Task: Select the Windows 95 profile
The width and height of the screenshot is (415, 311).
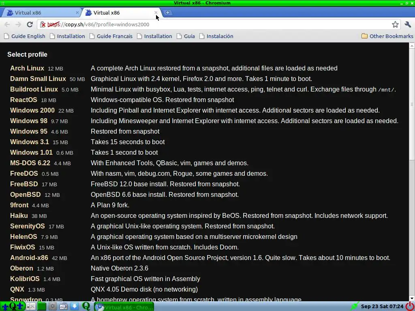Action: click(x=29, y=132)
